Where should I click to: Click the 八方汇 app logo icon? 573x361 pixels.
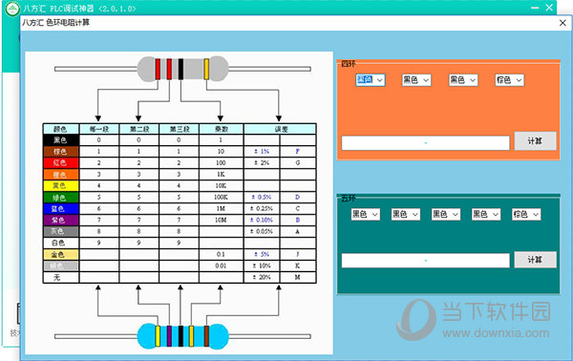point(12,9)
